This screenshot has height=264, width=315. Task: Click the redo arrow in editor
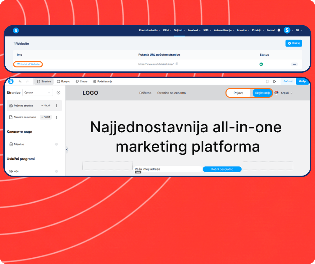[x=27, y=81]
